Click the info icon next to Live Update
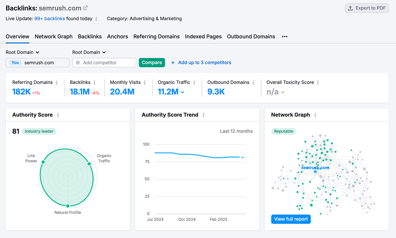 pos(97,19)
